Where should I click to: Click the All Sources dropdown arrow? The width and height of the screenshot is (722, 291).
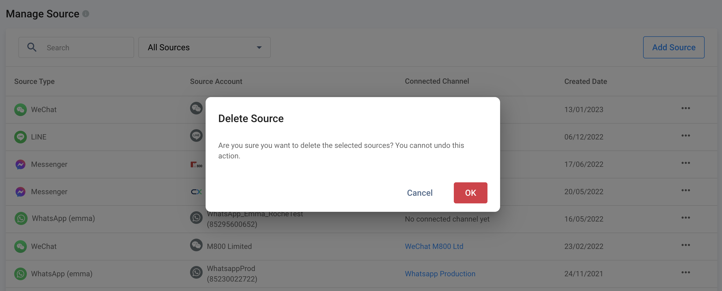tap(259, 48)
